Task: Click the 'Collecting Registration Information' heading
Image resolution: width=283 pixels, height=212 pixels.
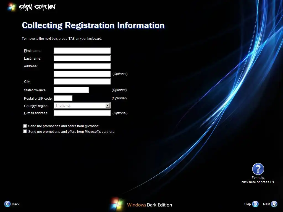Action: click(93, 25)
